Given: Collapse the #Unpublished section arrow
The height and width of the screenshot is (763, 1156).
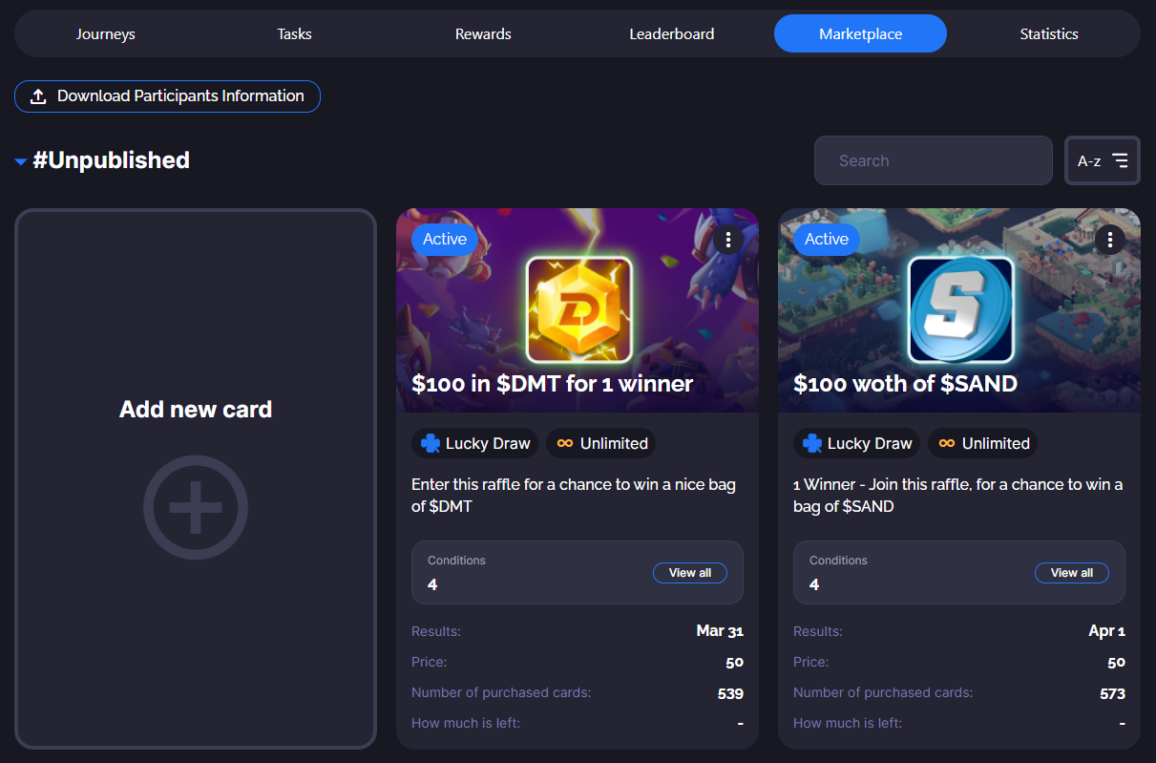Looking at the screenshot, I should click(21, 161).
